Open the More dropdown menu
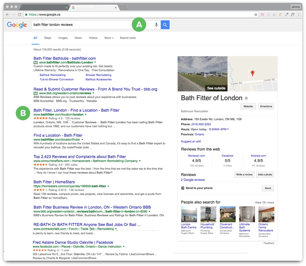 coord(109,38)
